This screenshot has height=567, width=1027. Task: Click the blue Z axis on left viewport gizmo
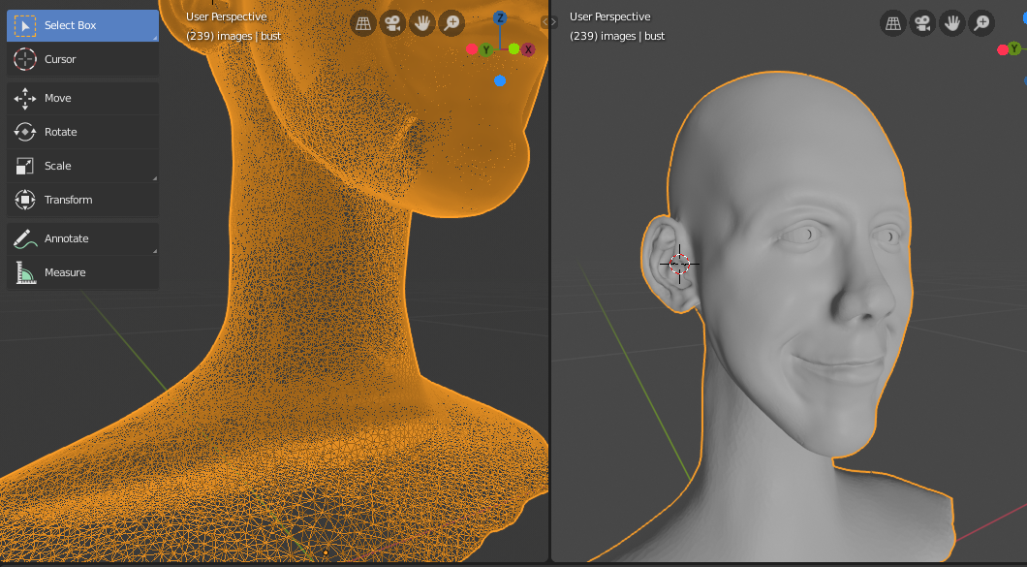tap(500, 17)
